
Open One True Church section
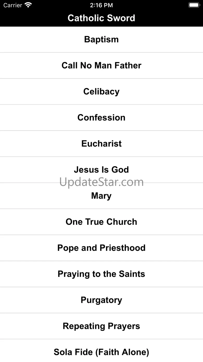[x=101, y=222]
